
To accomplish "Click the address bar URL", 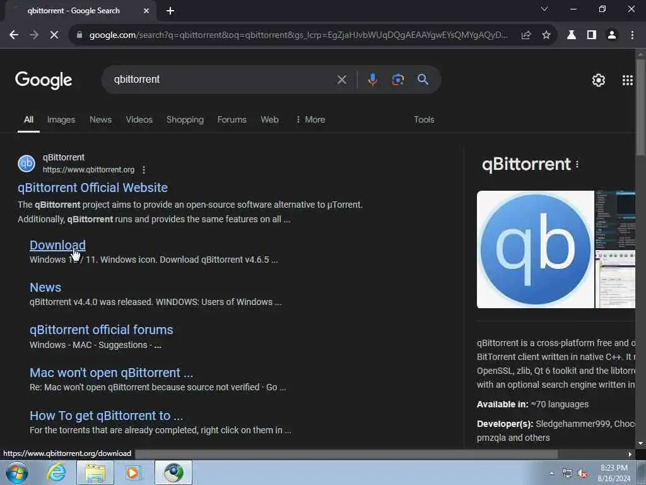I will pyautogui.click(x=298, y=35).
